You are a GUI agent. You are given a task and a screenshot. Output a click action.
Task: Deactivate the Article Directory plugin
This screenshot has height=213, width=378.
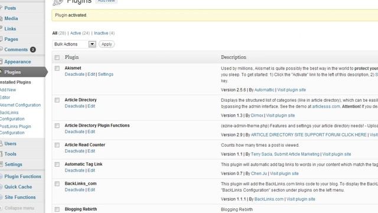(74, 106)
